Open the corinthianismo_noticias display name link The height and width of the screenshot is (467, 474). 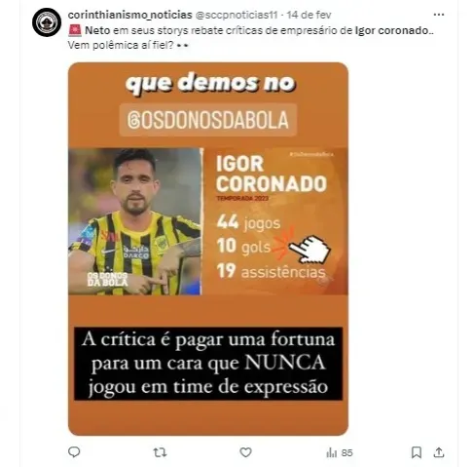click(130, 15)
